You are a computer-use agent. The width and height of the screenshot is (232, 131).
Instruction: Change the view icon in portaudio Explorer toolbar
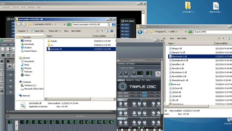(98, 31)
